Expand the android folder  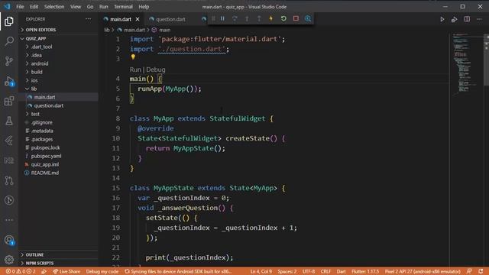point(59,63)
